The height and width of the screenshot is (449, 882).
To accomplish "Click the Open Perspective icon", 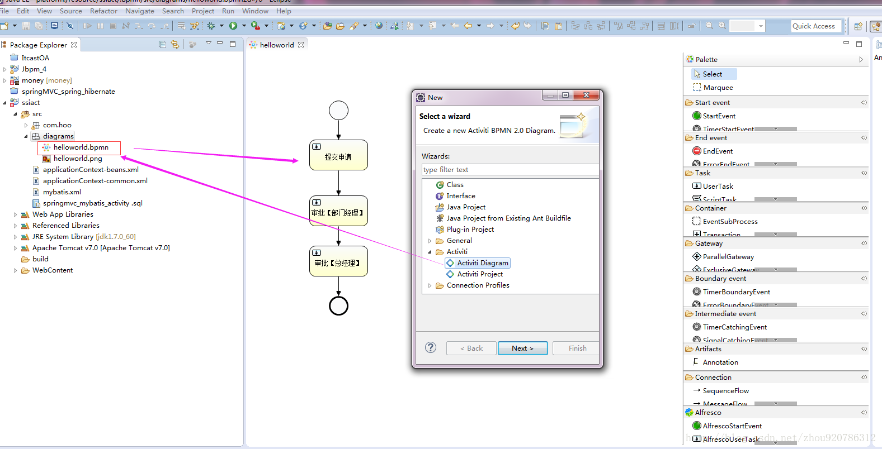I will coord(859,26).
